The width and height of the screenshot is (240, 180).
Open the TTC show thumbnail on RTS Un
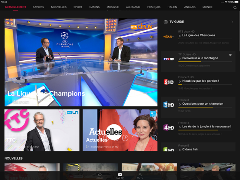pyautogui.click(x=42, y=130)
